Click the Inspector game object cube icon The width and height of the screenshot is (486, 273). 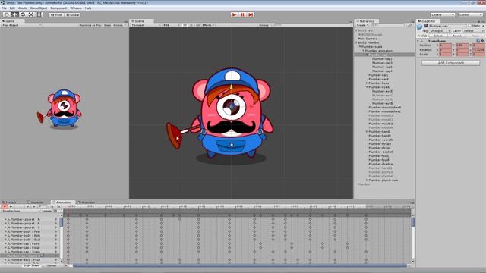[420, 27]
